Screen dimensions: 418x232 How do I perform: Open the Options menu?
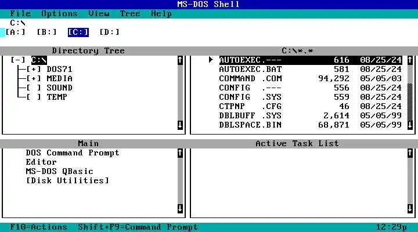coord(59,13)
